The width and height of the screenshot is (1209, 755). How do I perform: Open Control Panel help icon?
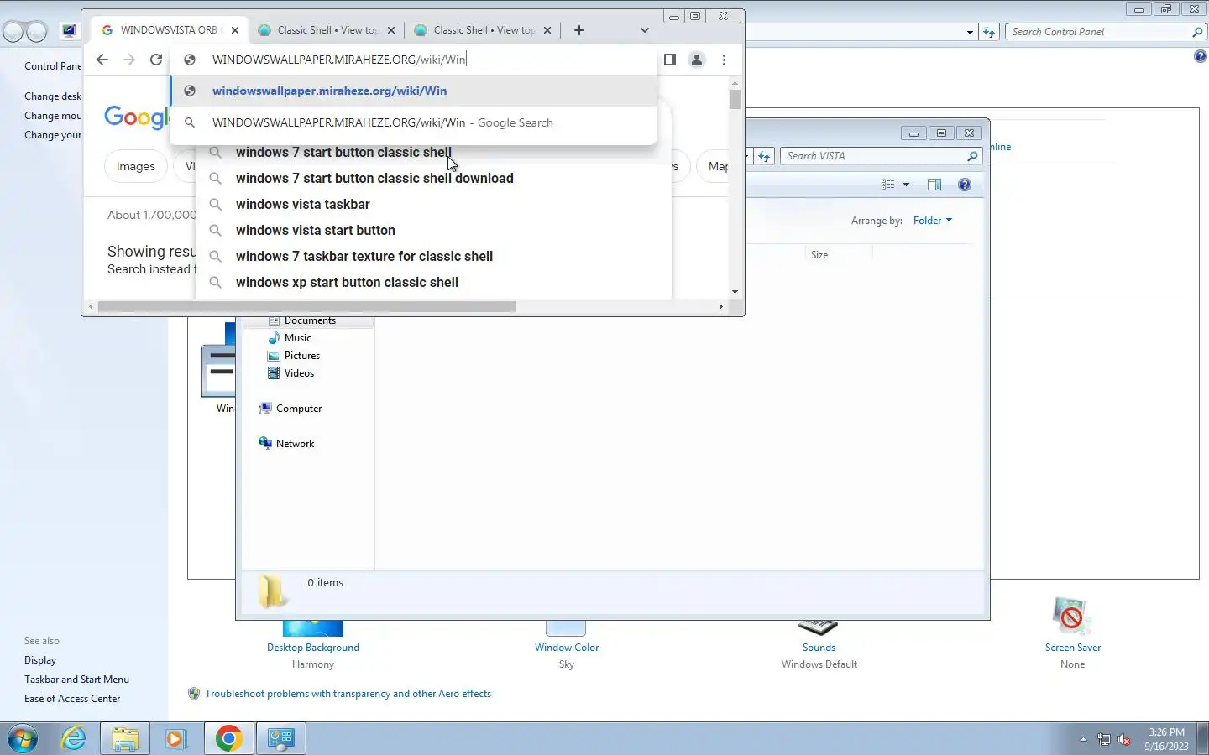coord(1201,57)
